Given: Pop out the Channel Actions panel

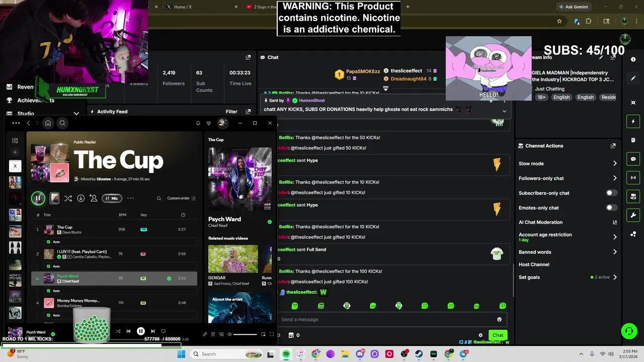Looking at the screenshot, I should pyautogui.click(x=613, y=146).
